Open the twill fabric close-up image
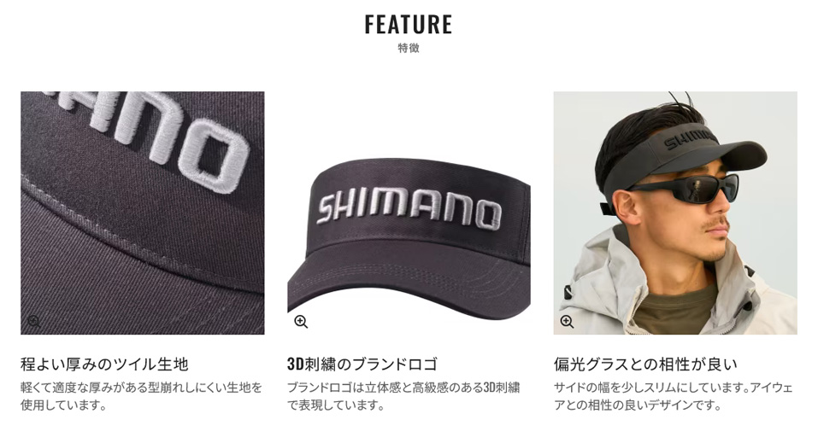818x443 pixels. 143,213
